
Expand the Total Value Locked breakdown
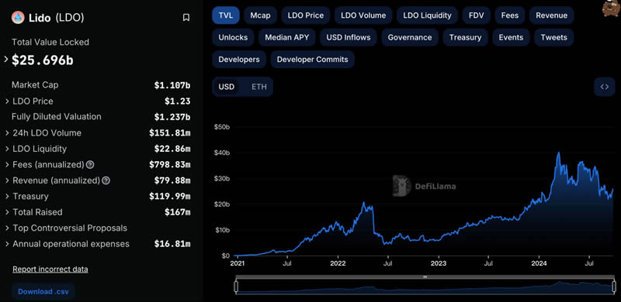pyautogui.click(x=6, y=60)
